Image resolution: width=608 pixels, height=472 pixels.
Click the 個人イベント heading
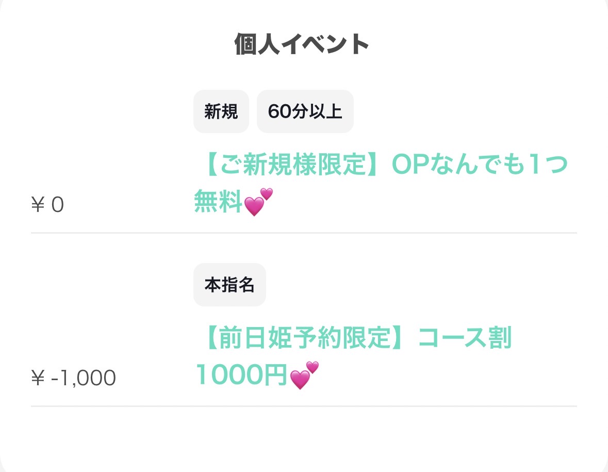pyautogui.click(x=302, y=44)
